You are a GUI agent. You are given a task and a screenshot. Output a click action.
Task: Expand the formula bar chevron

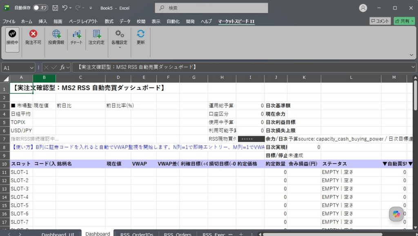[413, 67]
